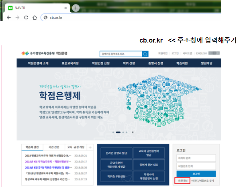245x187 pixels.
Task: Open 학습지원 menu
Action: (182, 63)
